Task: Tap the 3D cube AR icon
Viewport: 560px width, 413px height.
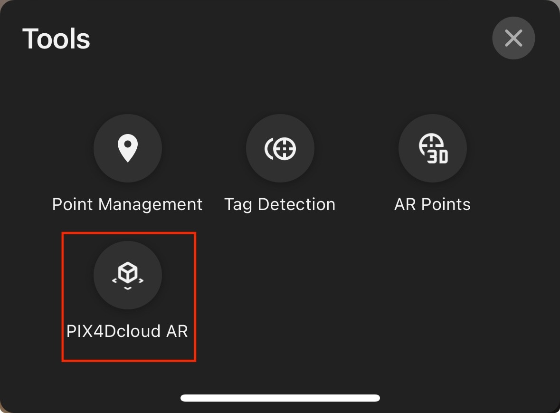Action: tap(127, 275)
